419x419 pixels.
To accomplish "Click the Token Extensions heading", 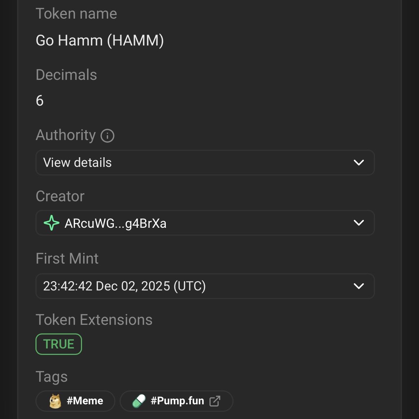I will tap(94, 319).
